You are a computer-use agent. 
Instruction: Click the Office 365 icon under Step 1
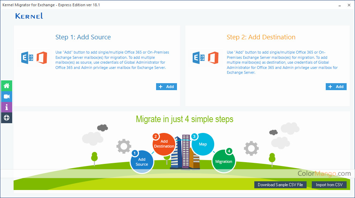[42, 57]
